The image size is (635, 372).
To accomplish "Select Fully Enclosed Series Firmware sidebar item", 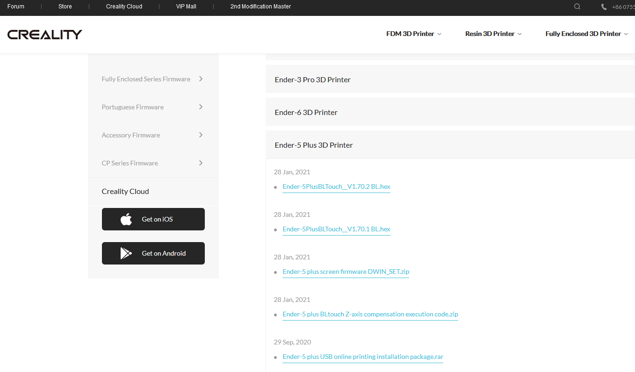I will (x=153, y=79).
